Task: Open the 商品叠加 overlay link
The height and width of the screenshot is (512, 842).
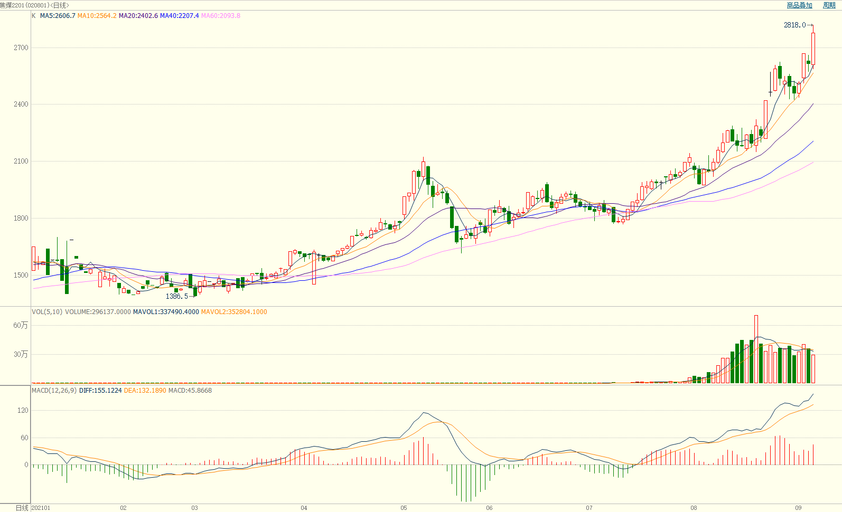Action: (x=799, y=5)
